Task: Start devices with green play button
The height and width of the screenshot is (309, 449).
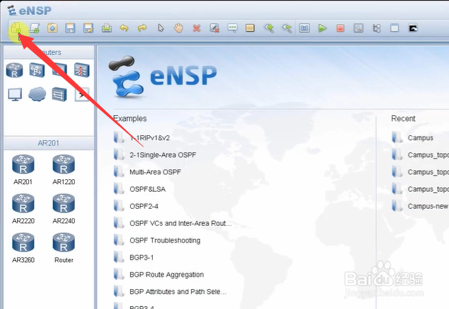Action: 322,28
